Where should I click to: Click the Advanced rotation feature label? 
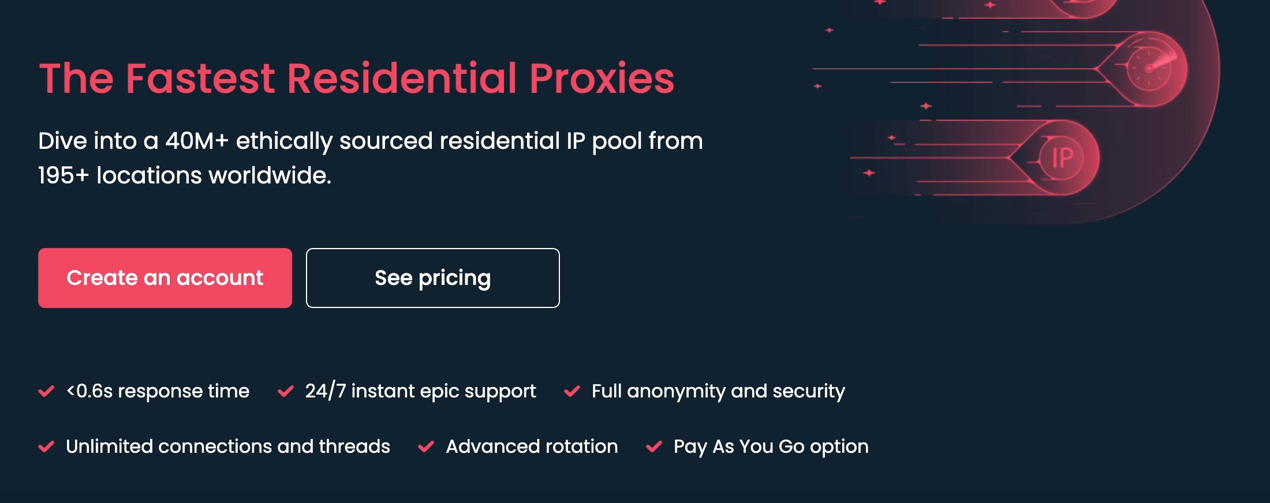click(x=531, y=446)
